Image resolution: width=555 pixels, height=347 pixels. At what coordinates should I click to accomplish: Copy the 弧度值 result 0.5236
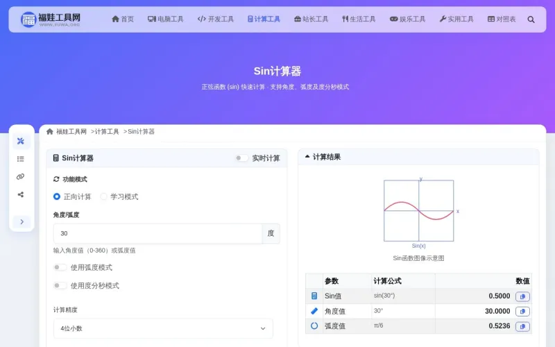(x=522, y=326)
